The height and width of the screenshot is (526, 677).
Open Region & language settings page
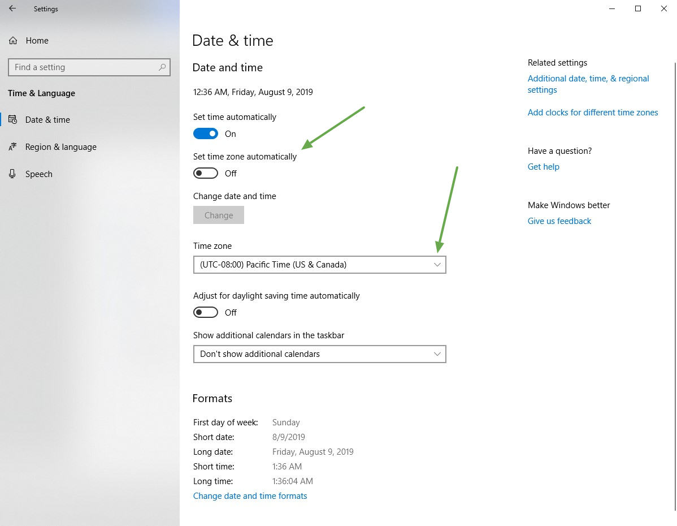(60, 147)
